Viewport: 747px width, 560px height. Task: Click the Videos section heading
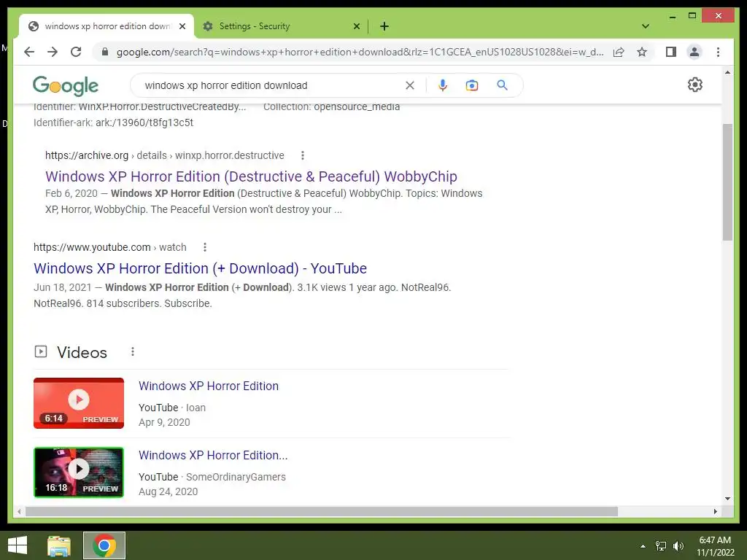82,352
